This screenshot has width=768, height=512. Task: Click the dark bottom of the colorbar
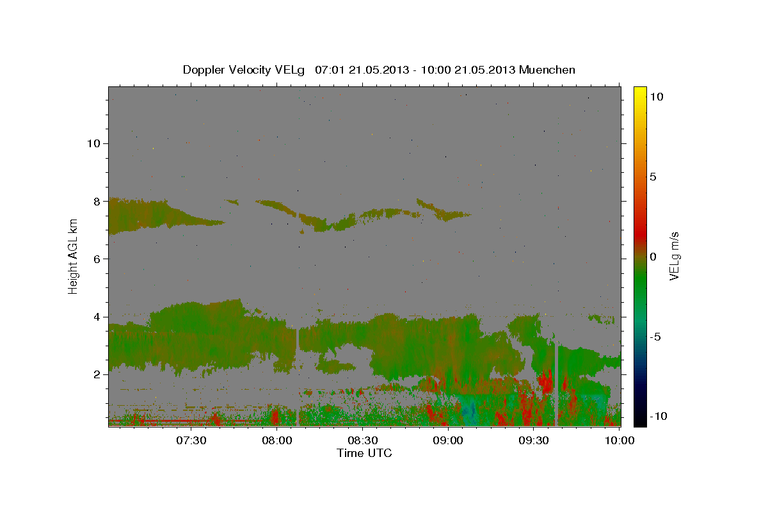(639, 416)
